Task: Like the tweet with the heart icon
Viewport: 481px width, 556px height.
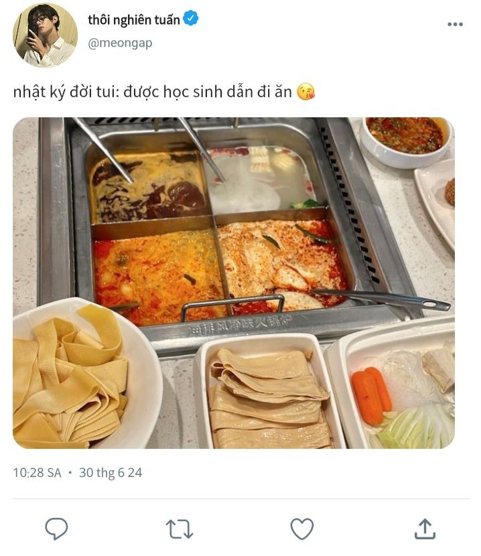Action: click(302, 529)
